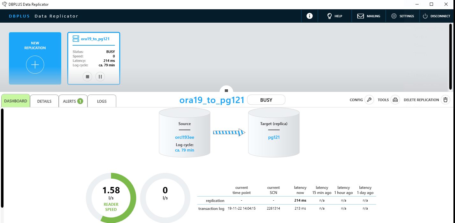Click the replication row label
The height and width of the screenshot is (223, 455).
pyautogui.click(x=215, y=201)
